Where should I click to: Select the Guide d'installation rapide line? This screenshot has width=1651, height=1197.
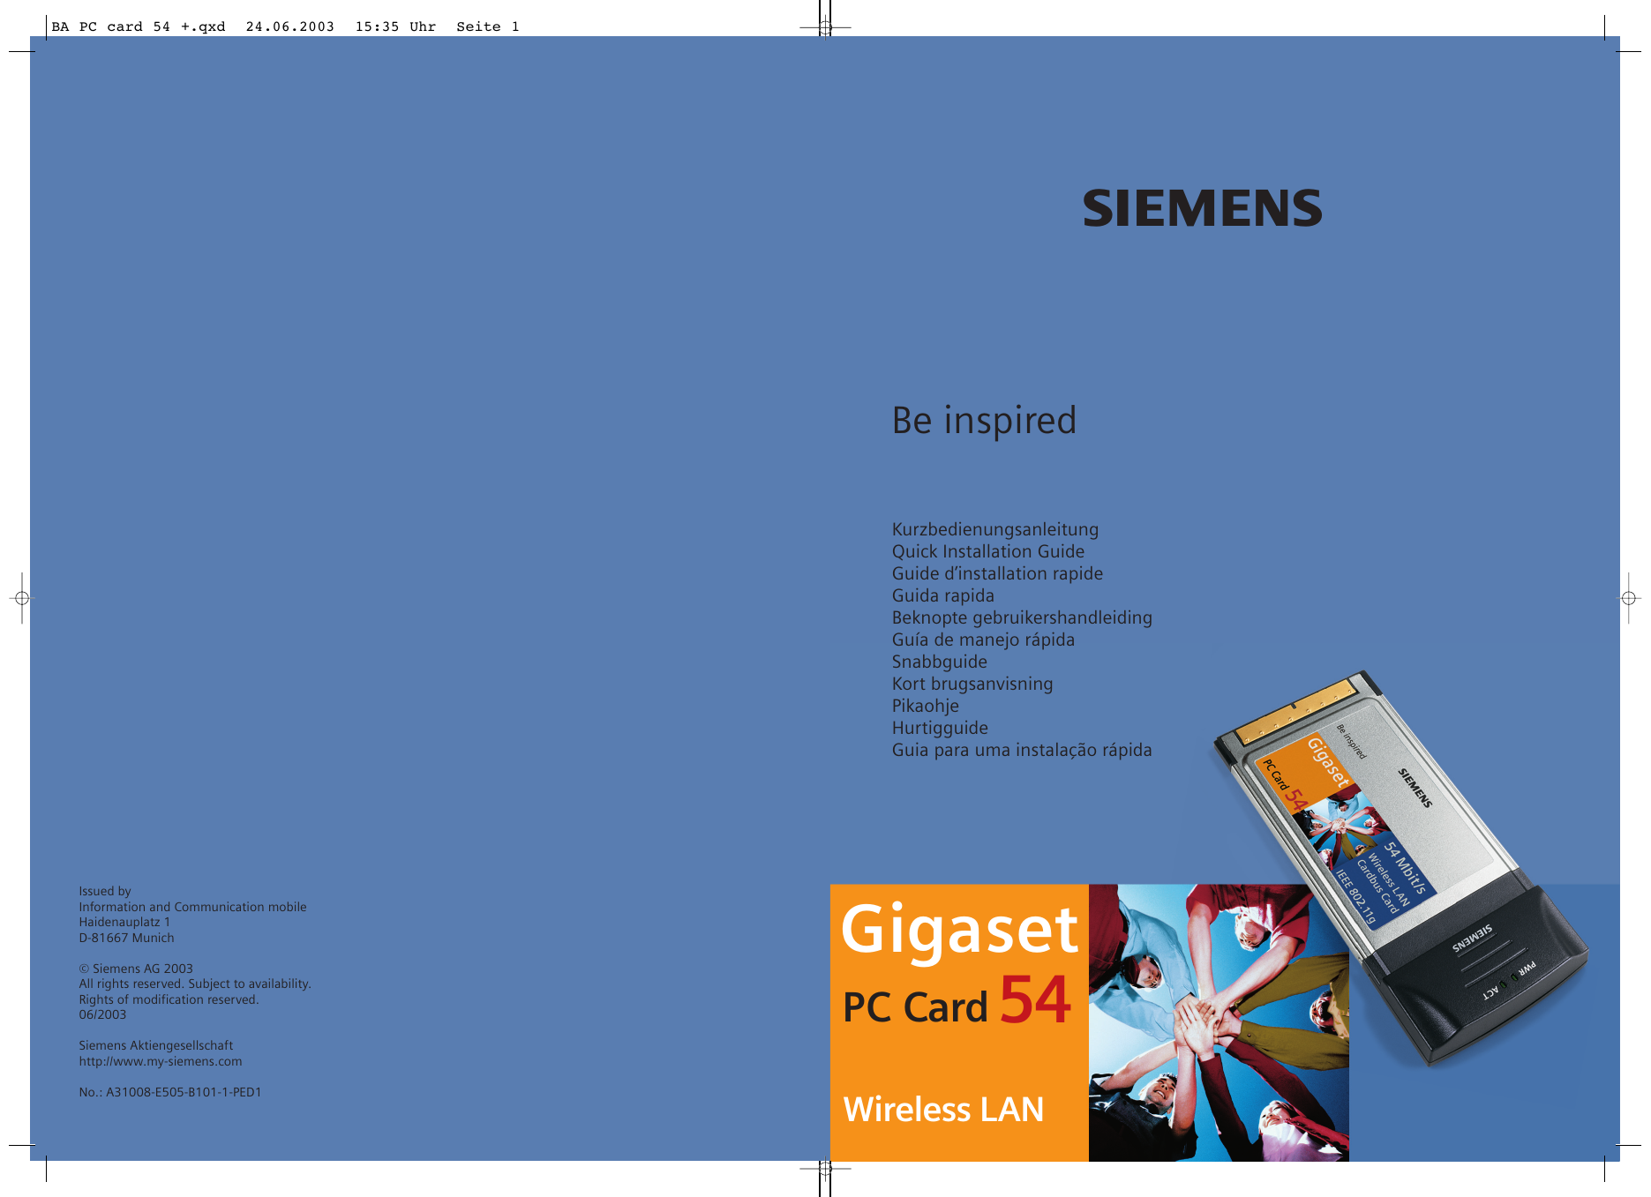[997, 573]
